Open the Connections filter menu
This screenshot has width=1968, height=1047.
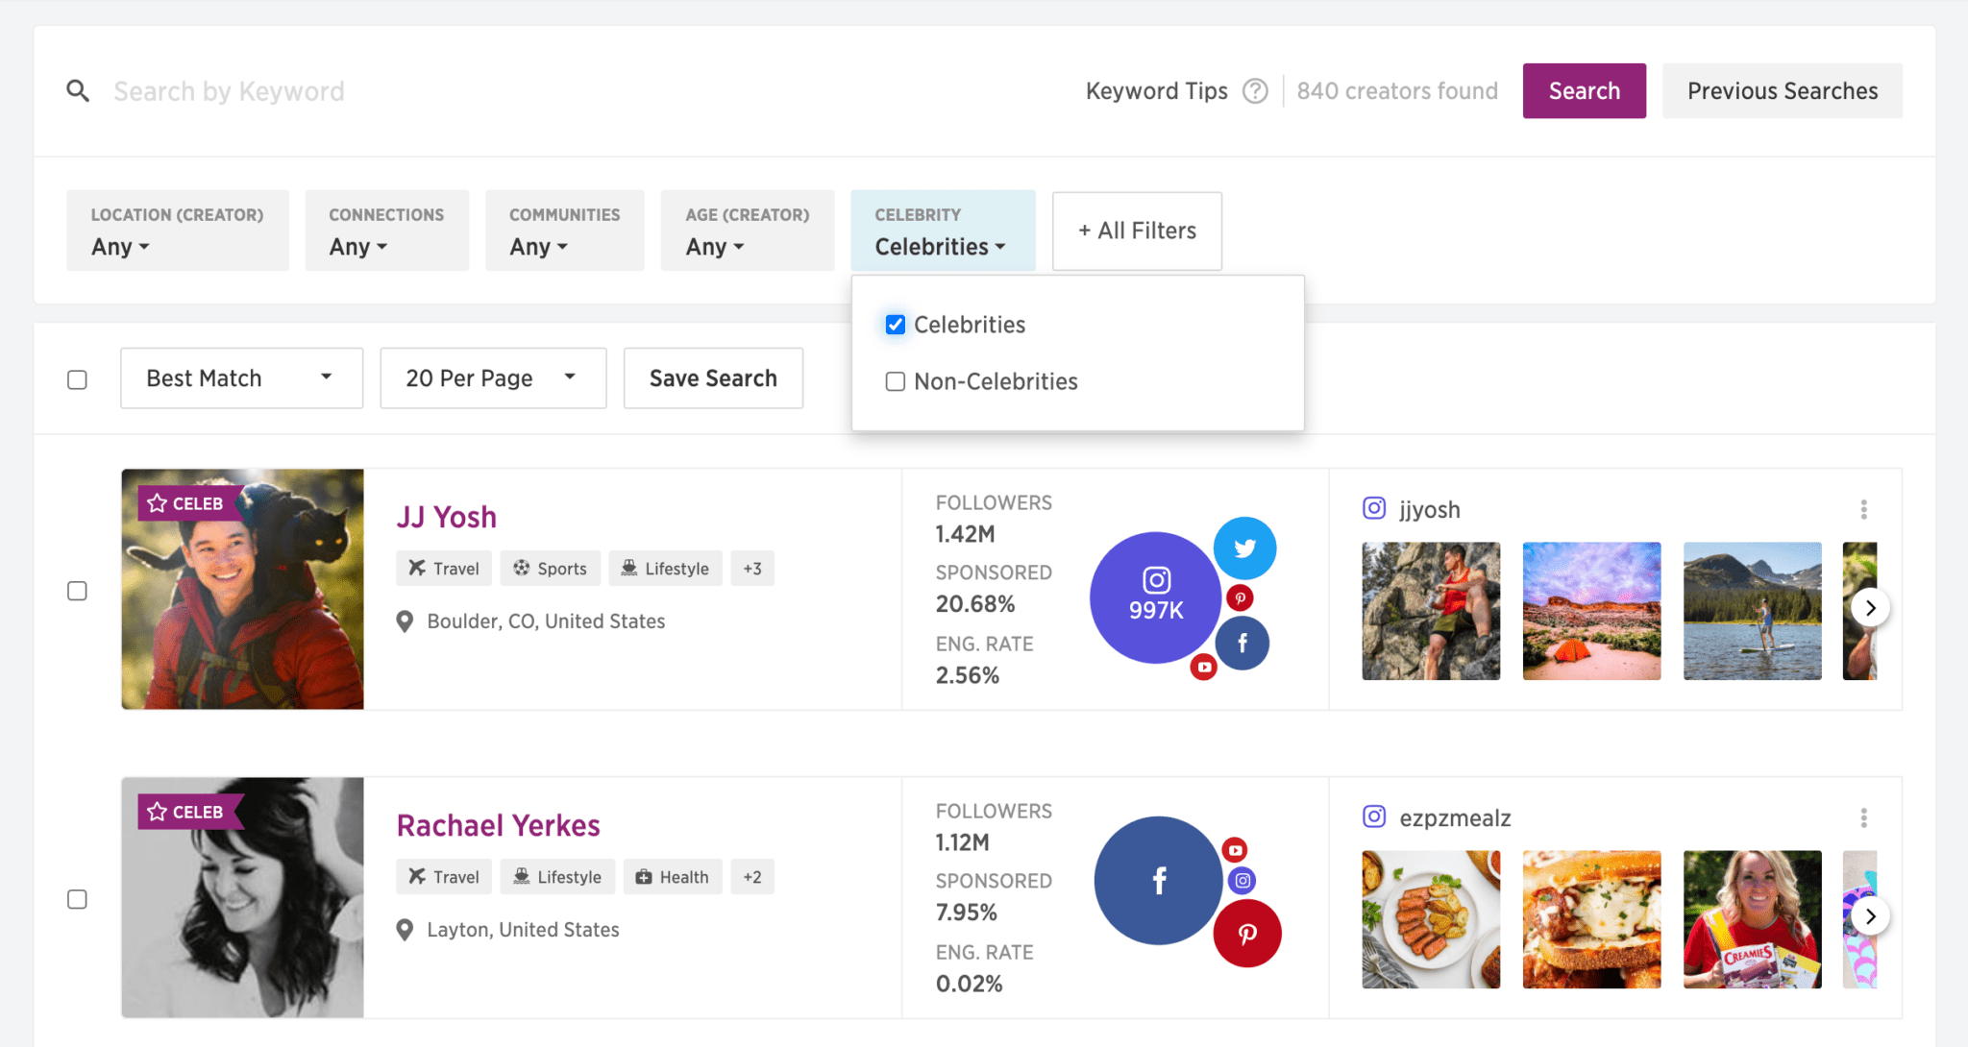click(x=386, y=231)
